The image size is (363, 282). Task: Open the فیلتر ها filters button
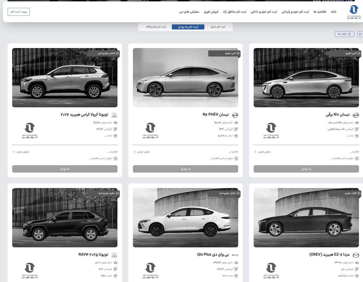pos(344,34)
